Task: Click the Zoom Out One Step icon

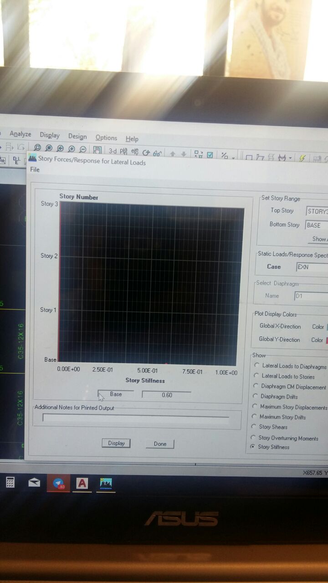Action: pyautogui.click(x=83, y=149)
